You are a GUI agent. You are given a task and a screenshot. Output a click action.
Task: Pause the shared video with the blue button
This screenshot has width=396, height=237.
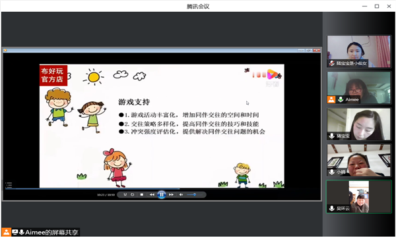tap(162, 195)
